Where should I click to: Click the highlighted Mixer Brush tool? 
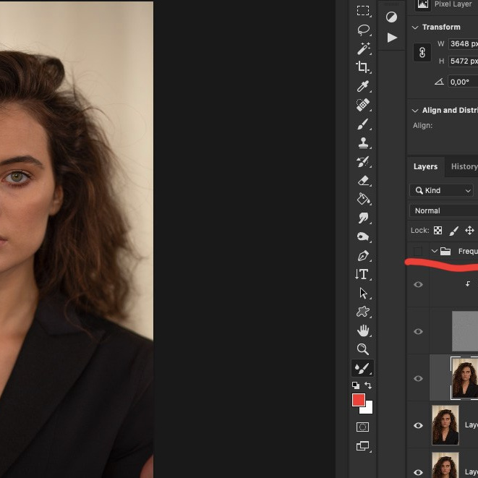tap(362, 368)
